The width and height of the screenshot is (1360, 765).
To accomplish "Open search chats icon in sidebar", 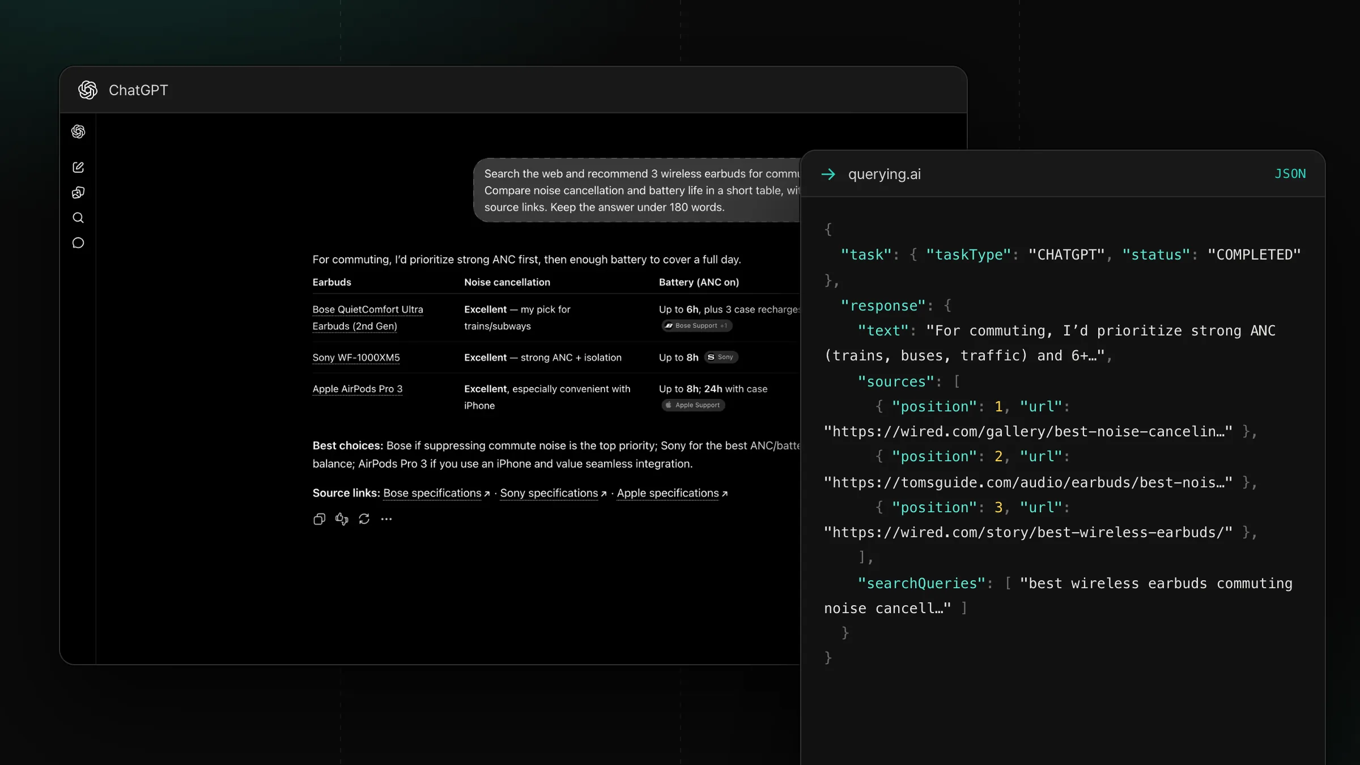I will [78, 218].
